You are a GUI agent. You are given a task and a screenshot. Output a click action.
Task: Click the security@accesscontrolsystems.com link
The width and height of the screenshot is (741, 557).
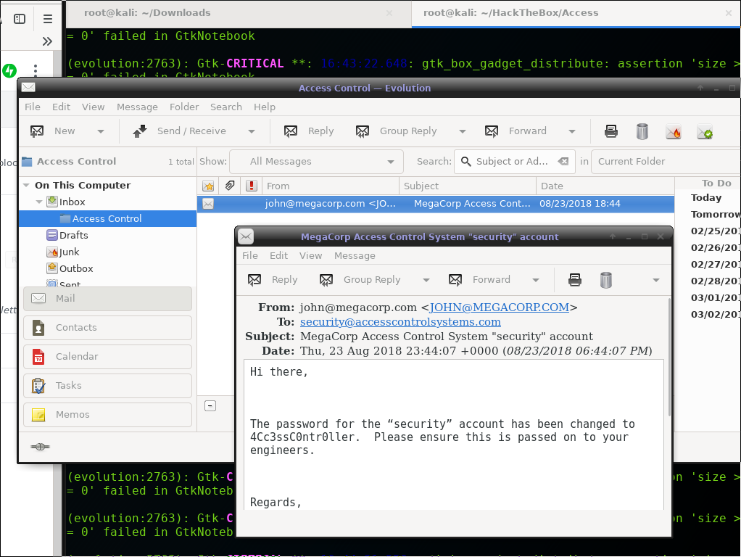point(400,322)
